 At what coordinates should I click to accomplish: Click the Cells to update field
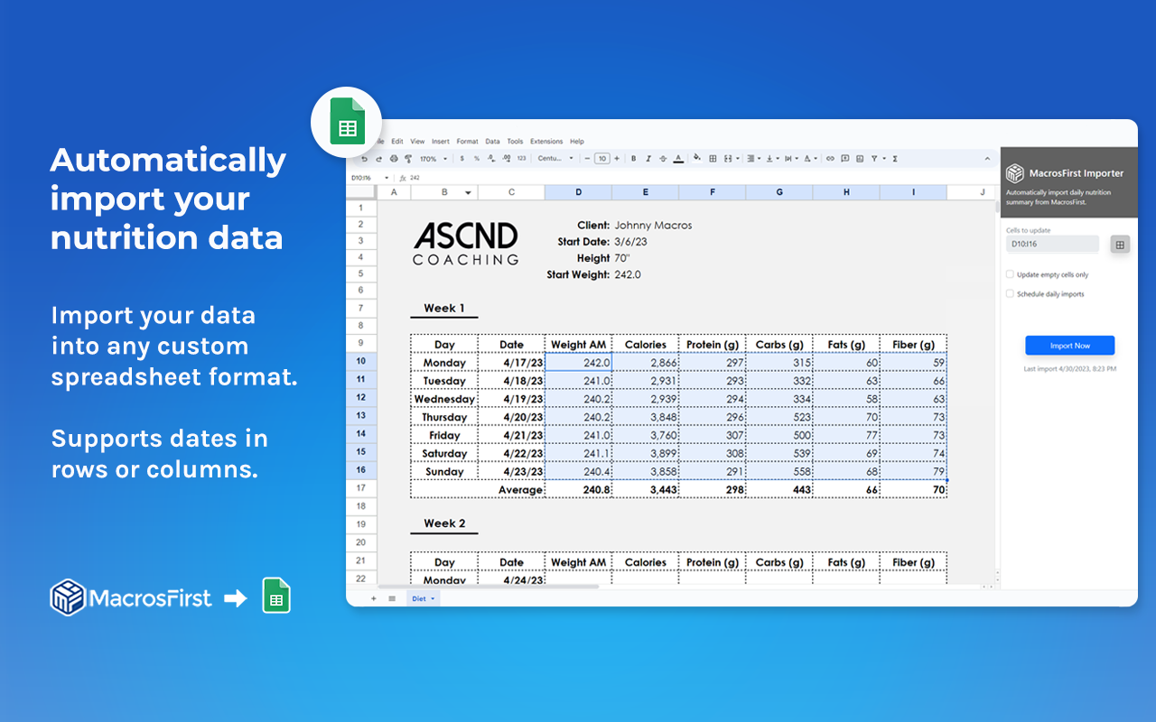point(1052,244)
